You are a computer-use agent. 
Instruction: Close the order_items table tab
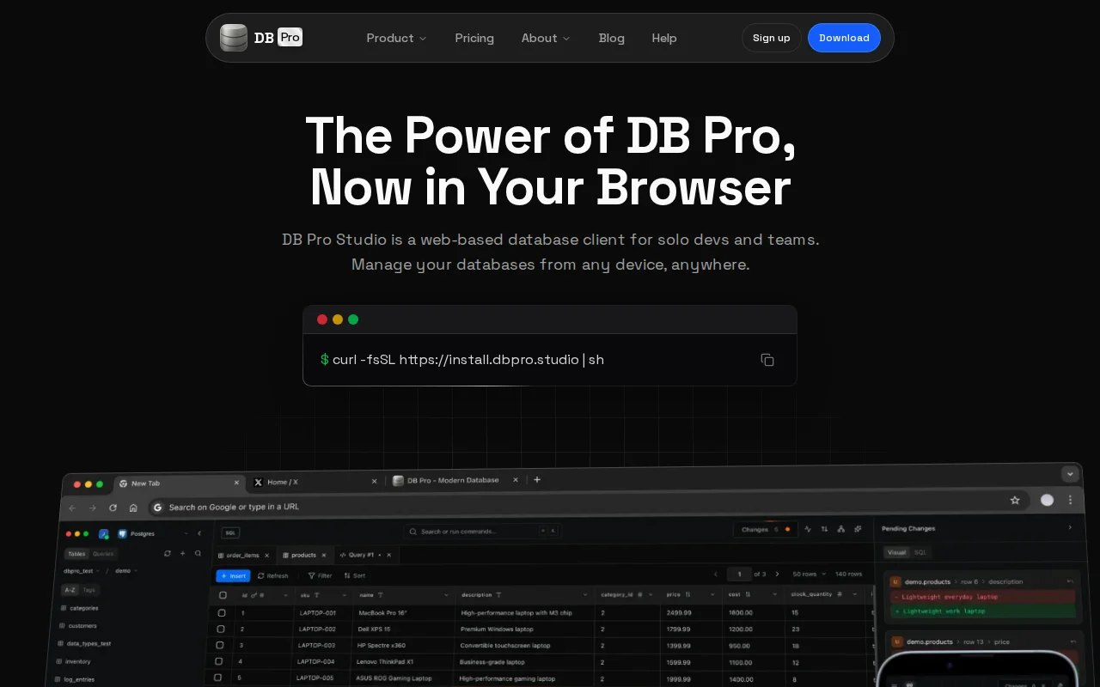267,556
